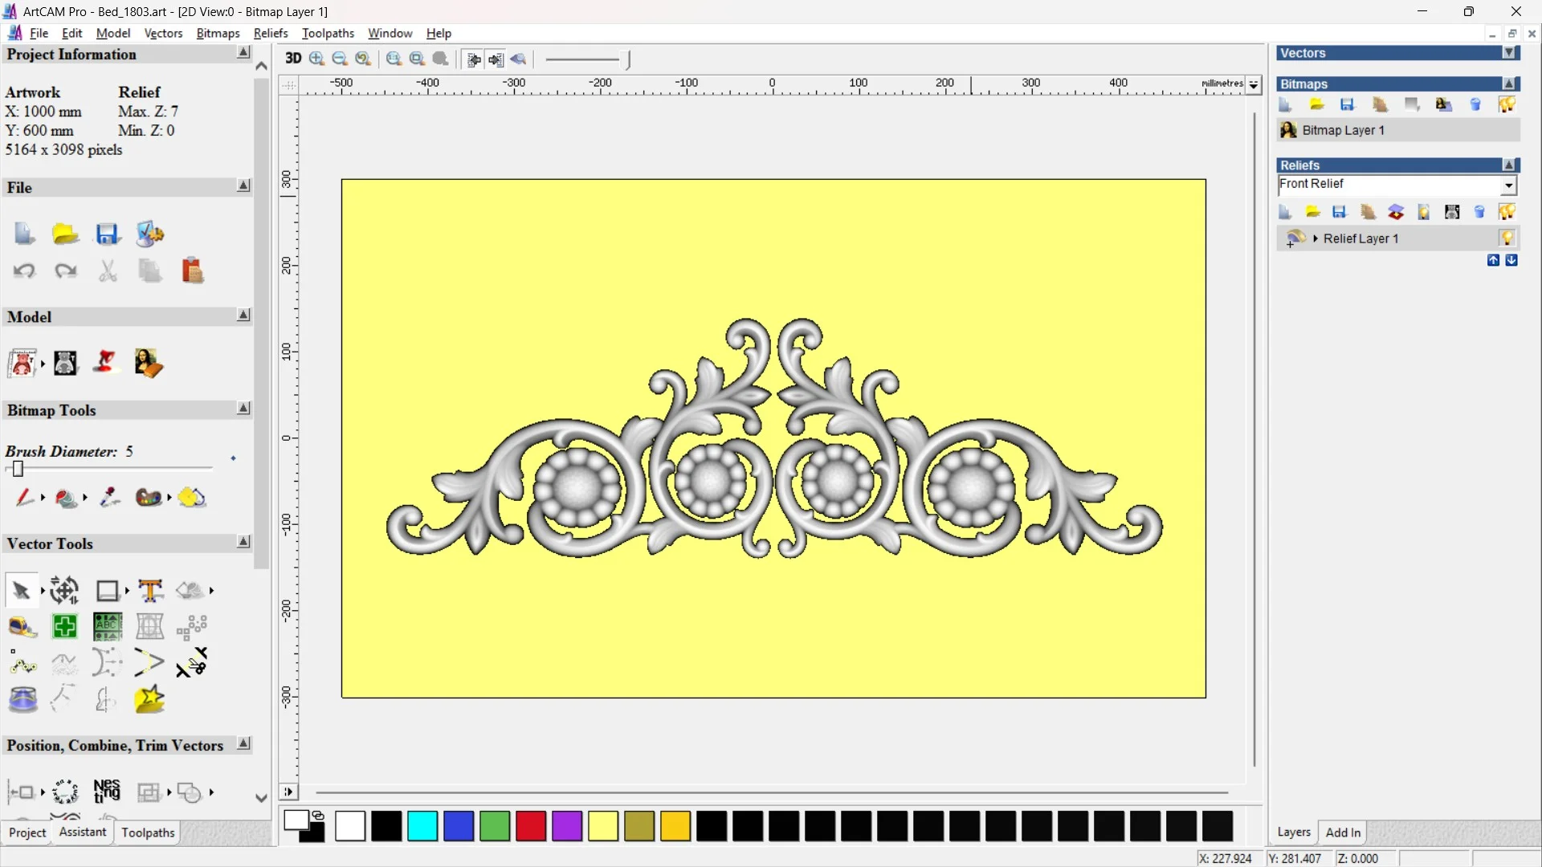Switch to the Add In tab
This screenshot has height=867, width=1542.
[1343, 832]
